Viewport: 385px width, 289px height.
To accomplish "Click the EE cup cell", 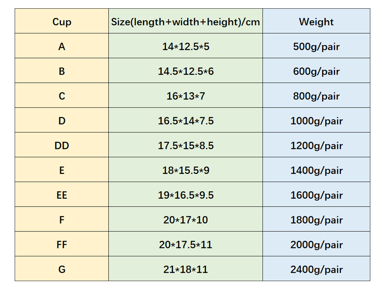I will tap(62, 195).
